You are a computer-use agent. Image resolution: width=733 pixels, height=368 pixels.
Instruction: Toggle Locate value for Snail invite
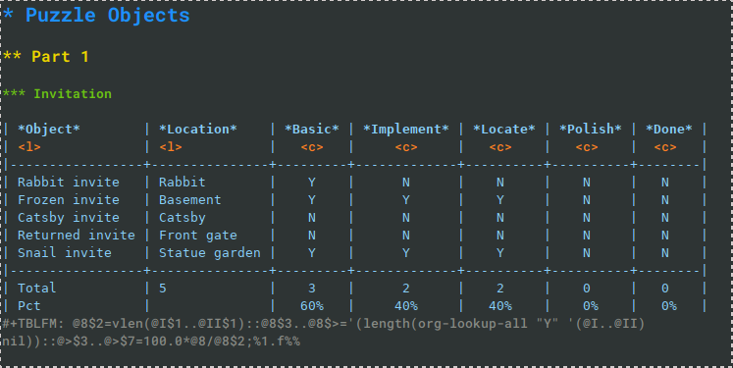500,253
